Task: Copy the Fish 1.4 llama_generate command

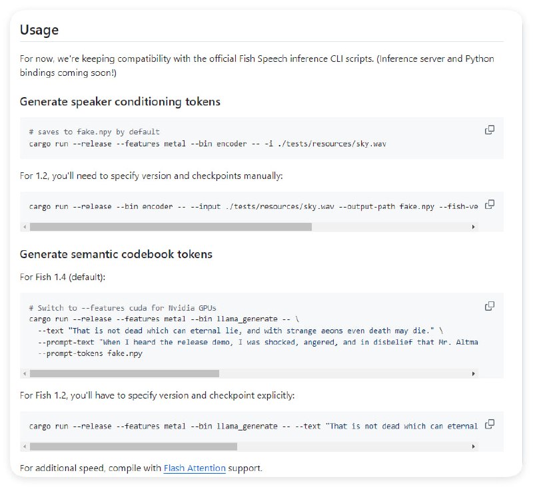Action: 490,306
